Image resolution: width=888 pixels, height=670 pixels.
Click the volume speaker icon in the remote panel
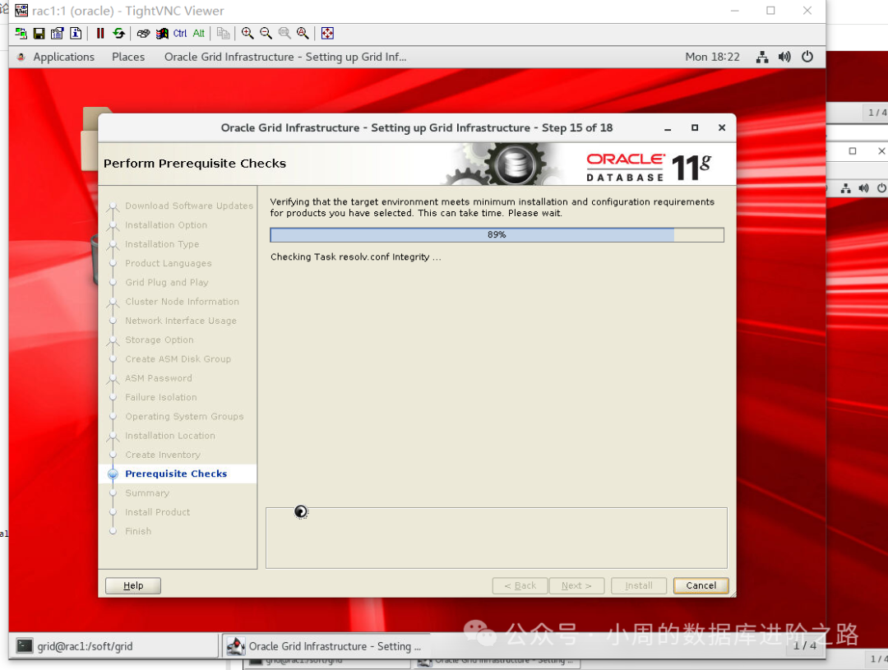pos(784,57)
